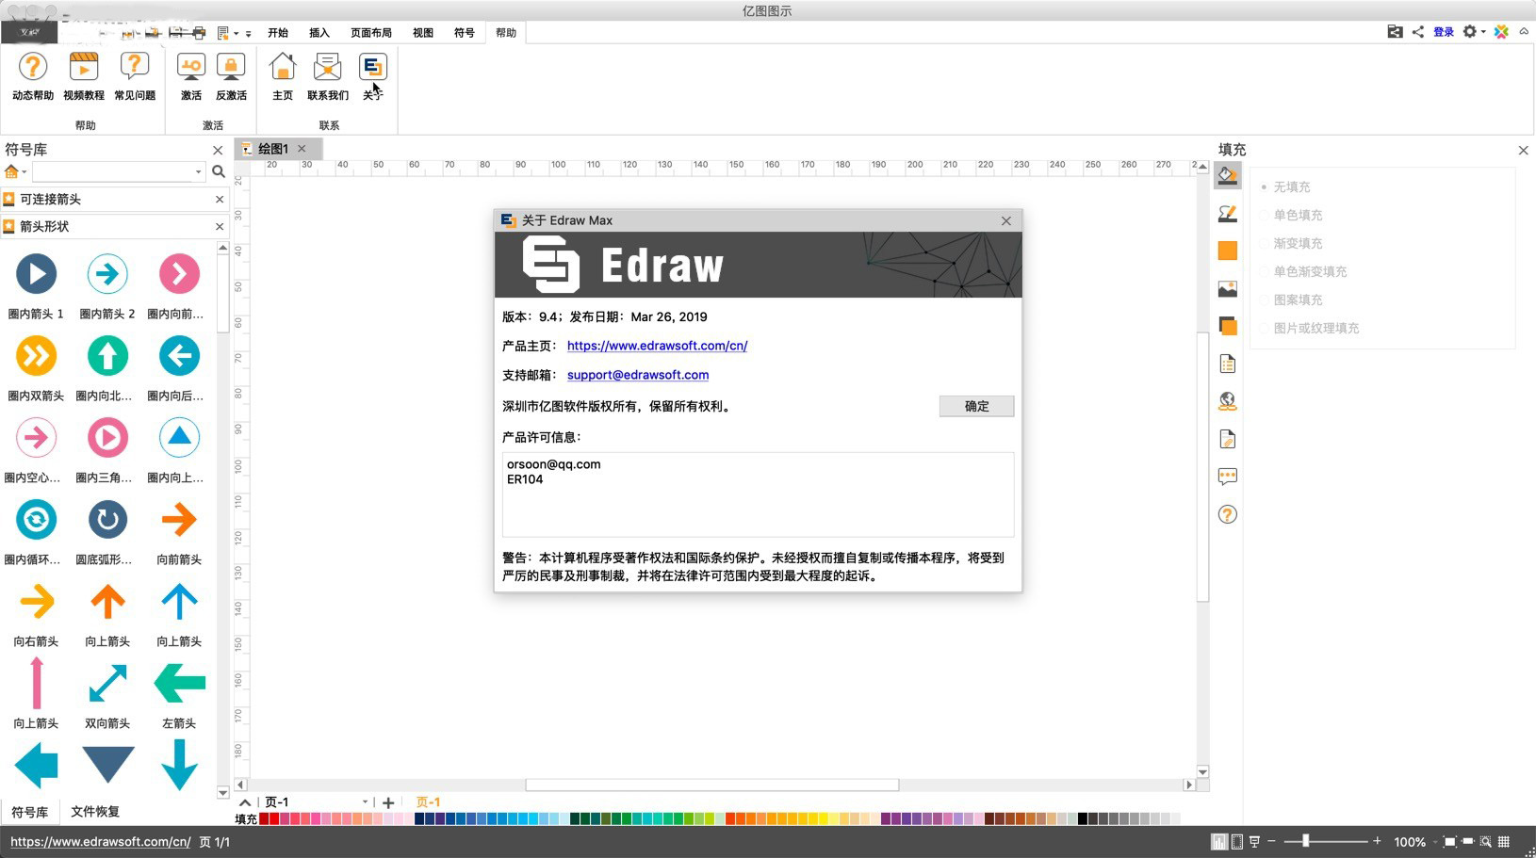Open the dynamic help (动态帮助) icon
1536x858 pixels.
click(x=33, y=67)
